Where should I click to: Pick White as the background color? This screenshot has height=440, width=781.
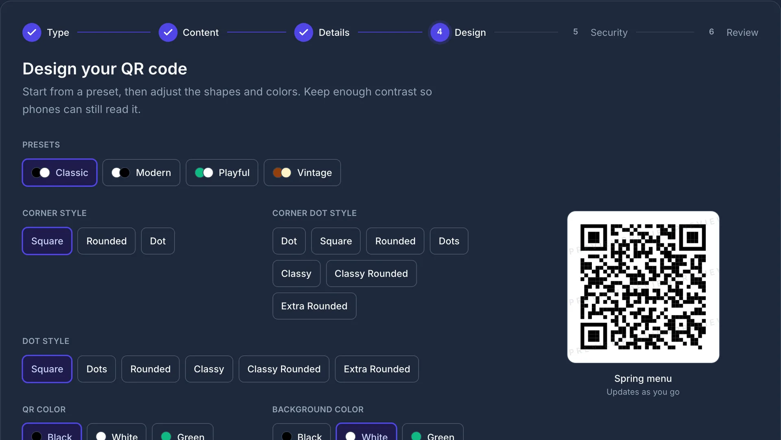point(367,432)
